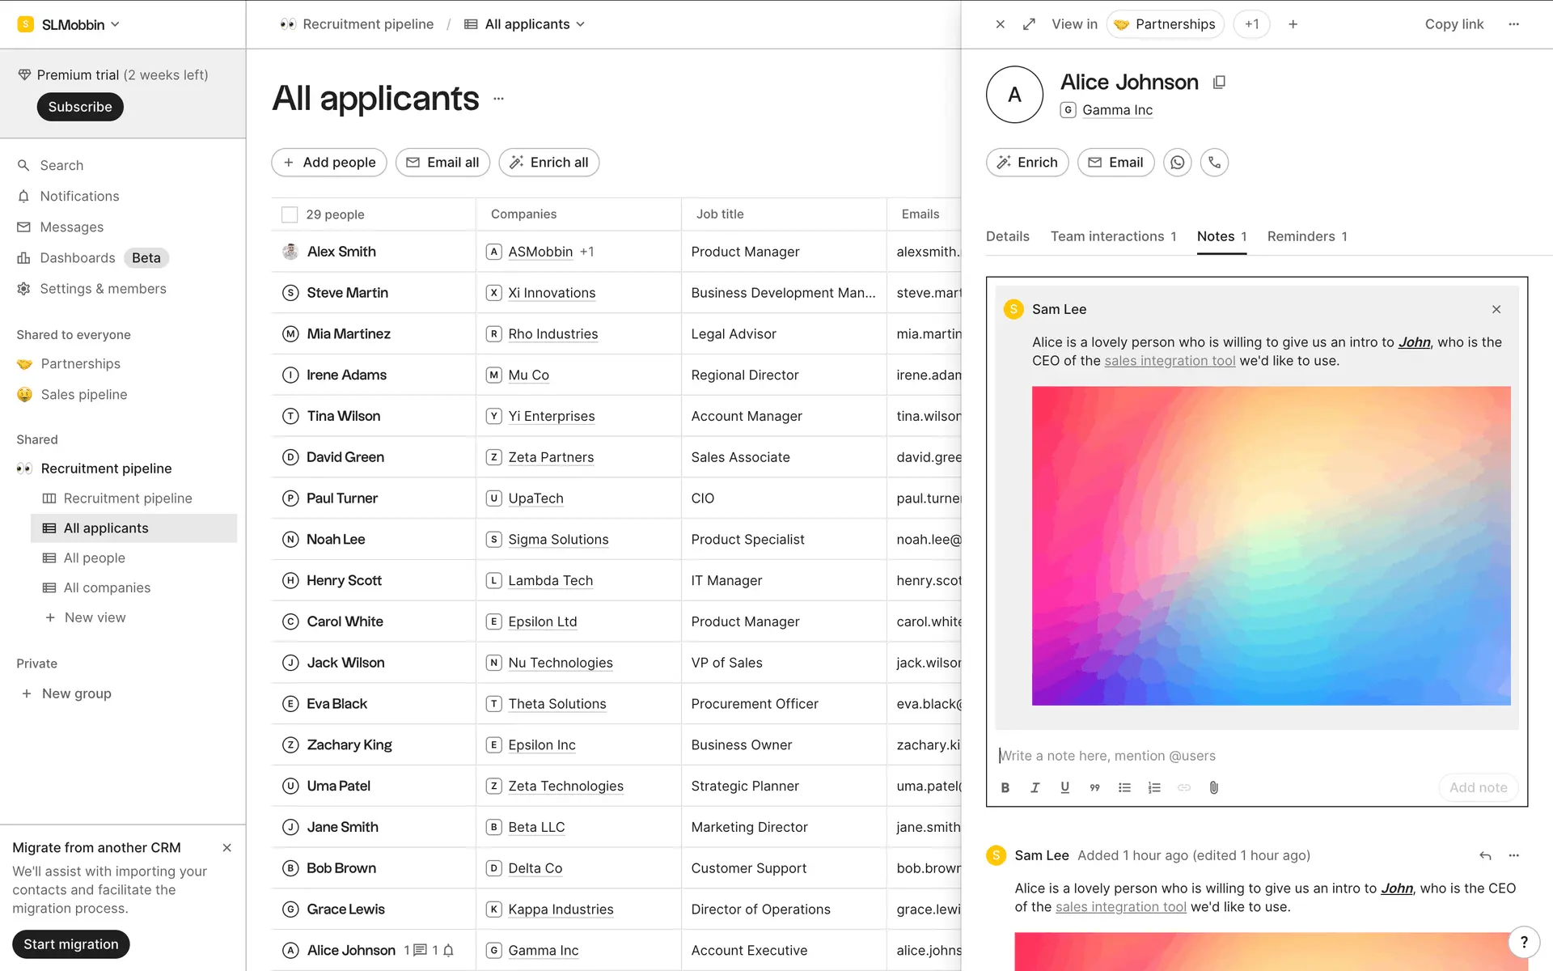Click the phone call icon
The image size is (1553, 971).
click(1214, 163)
